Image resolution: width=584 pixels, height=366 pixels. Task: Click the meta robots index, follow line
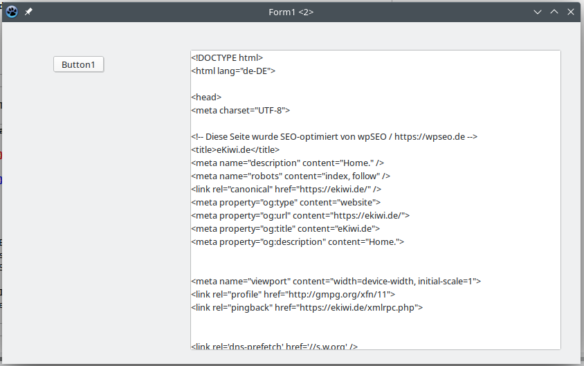(x=291, y=176)
